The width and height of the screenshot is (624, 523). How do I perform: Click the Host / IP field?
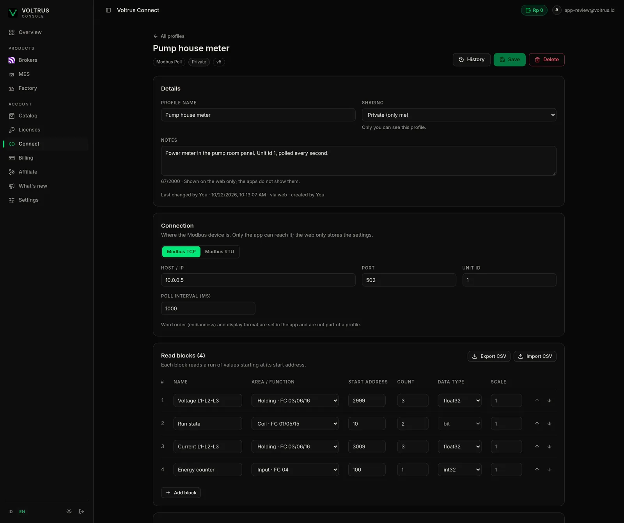258,280
